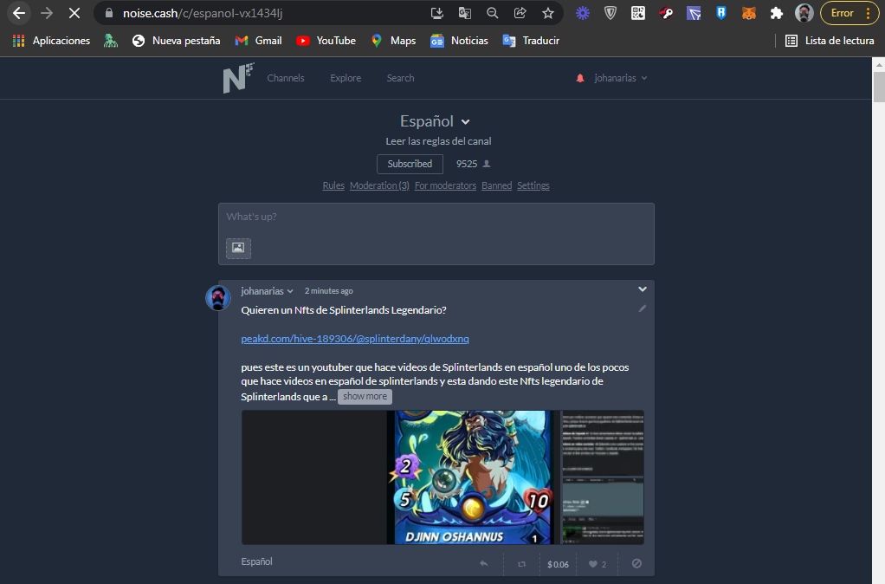885x584 pixels.
Task: Open the Chrome three-dot menu
Action: 868,13
